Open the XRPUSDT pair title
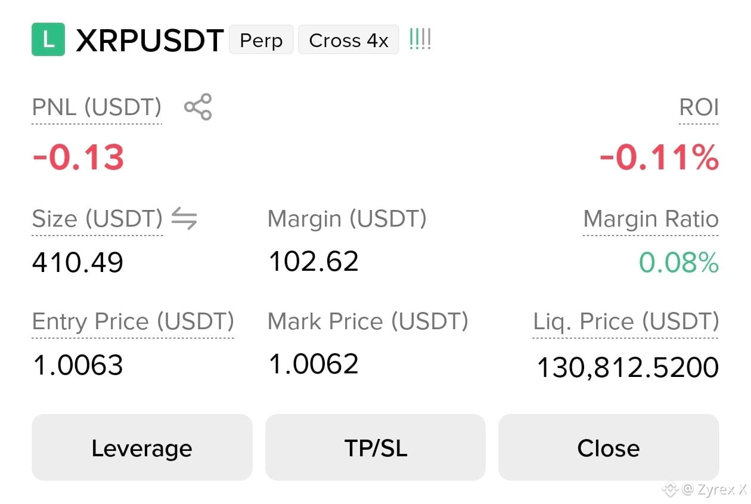Viewport: 751px width, 504px height. [150, 41]
